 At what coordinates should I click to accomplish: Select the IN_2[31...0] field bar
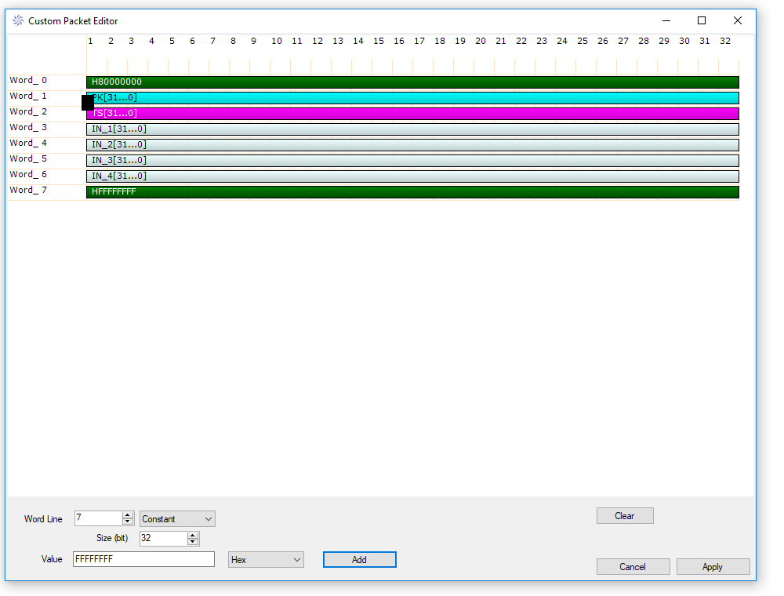(x=412, y=144)
